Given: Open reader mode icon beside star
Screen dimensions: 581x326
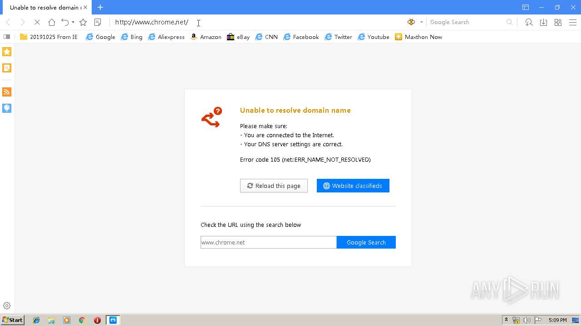Looking at the screenshot, I should pos(97,22).
